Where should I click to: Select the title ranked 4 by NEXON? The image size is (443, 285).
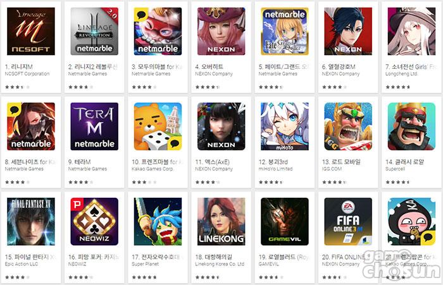(x=209, y=67)
